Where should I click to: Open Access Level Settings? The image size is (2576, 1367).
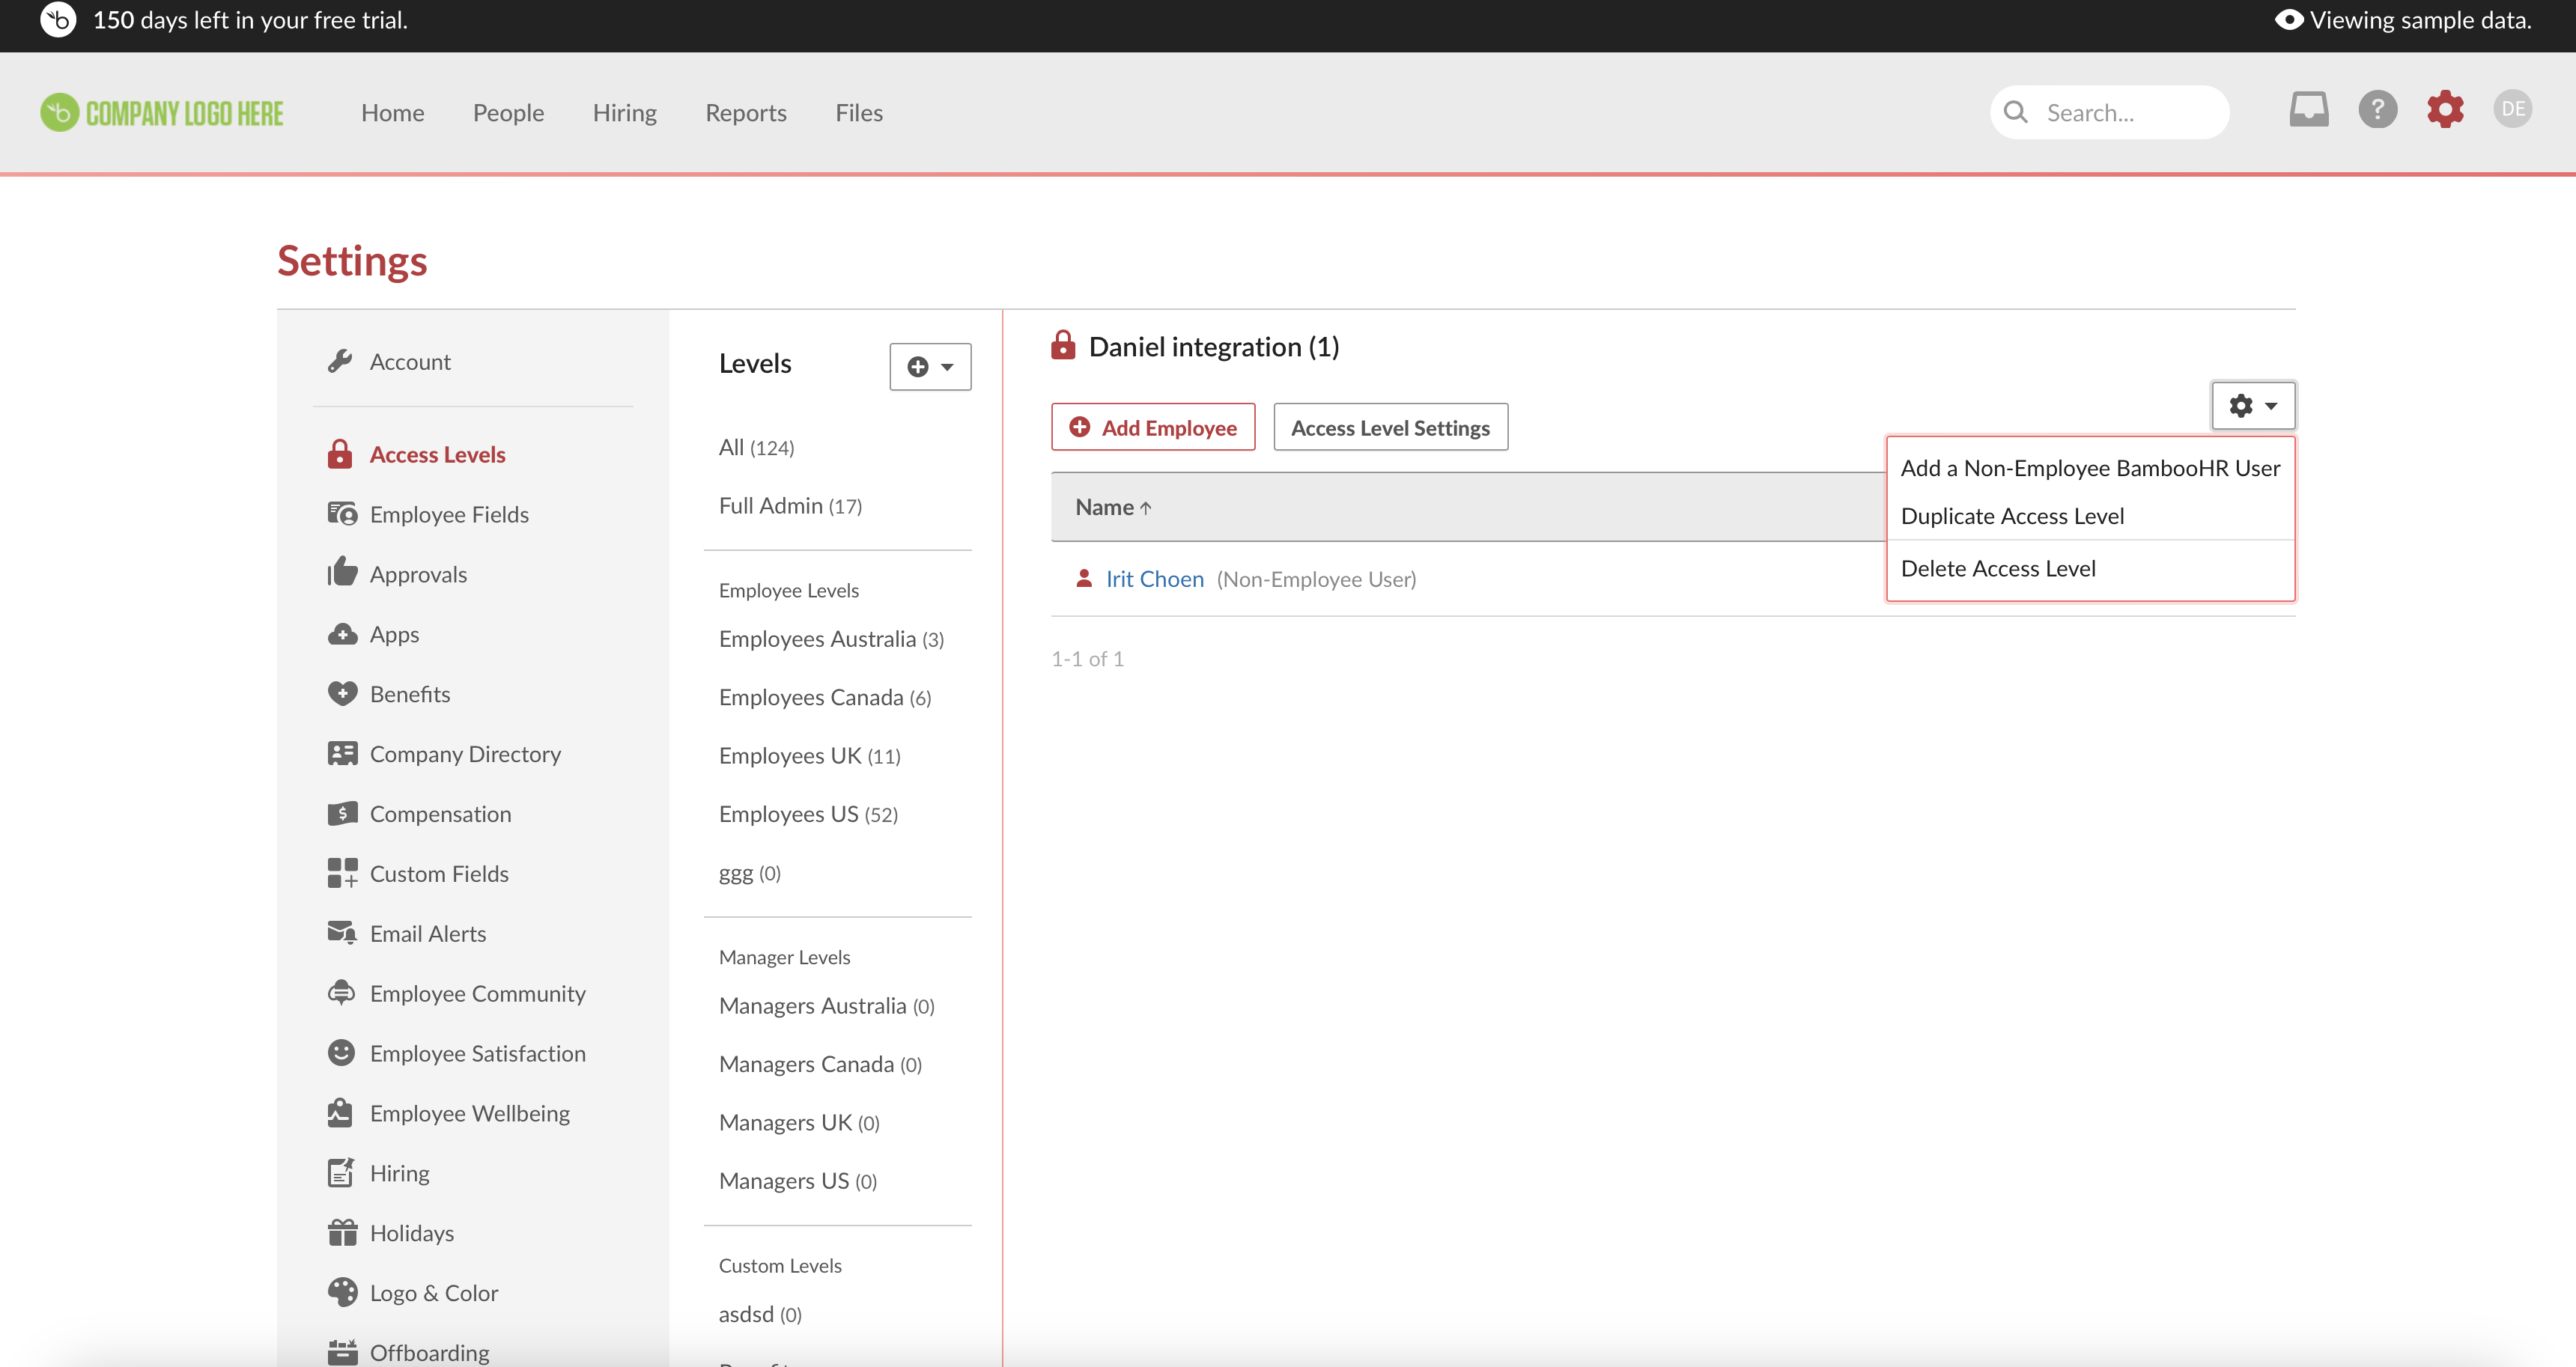tap(1390, 427)
